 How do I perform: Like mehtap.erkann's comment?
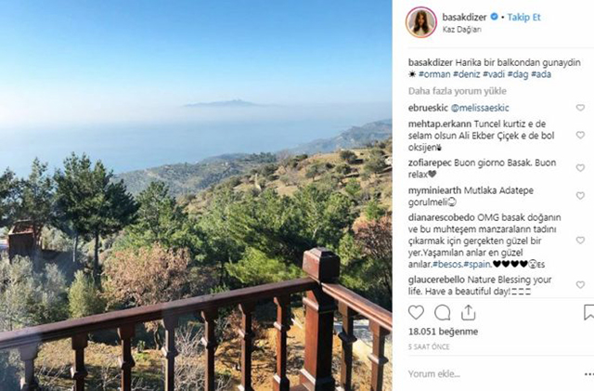pyautogui.click(x=580, y=135)
